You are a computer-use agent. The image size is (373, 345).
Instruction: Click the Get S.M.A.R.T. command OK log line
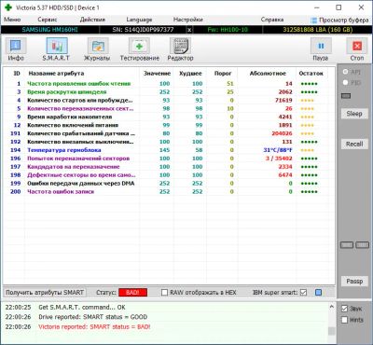[82, 307]
